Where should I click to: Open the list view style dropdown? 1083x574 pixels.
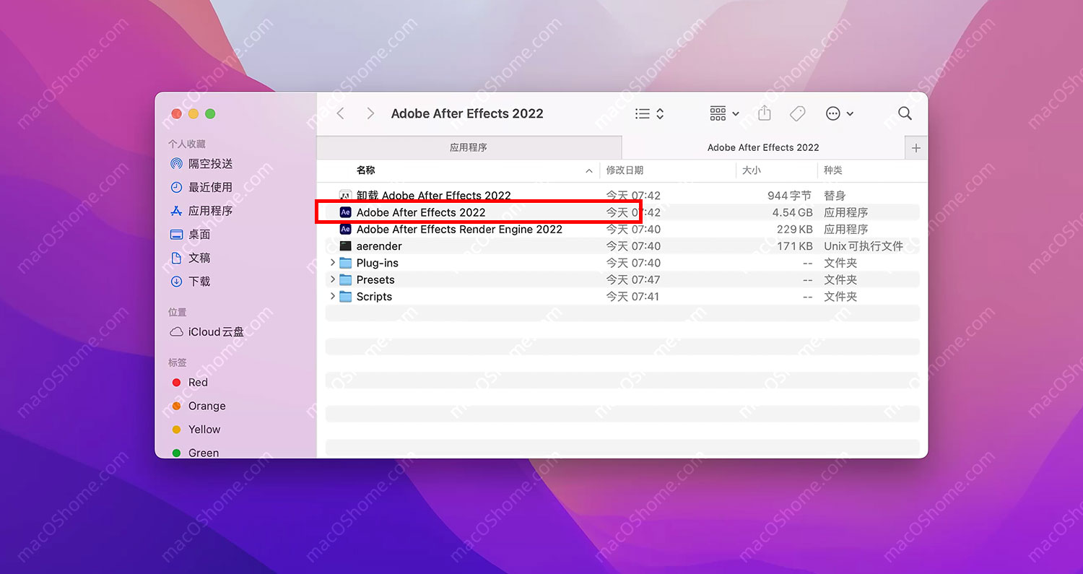coord(649,113)
